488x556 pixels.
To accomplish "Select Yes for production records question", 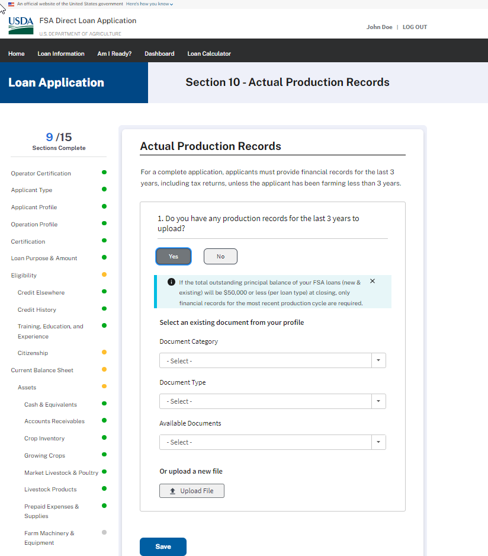I will coord(174,256).
